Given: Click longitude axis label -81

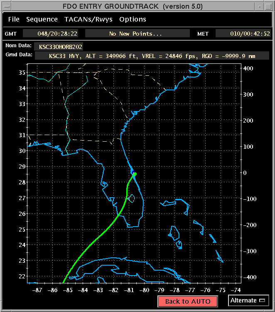Looking at the screenshot, I should tap(129, 290).
